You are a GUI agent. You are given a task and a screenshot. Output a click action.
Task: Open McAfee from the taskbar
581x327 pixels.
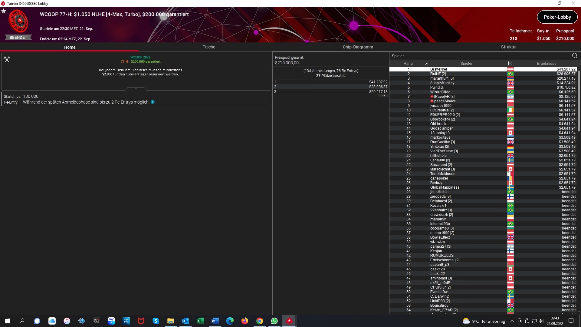(x=141, y=321)
